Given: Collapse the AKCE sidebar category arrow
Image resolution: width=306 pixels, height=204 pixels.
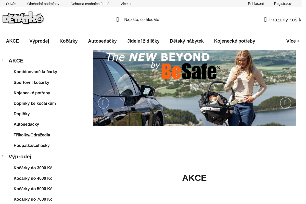Looking at the screenshot, I should pyautogui.click(x=2, y=60).
